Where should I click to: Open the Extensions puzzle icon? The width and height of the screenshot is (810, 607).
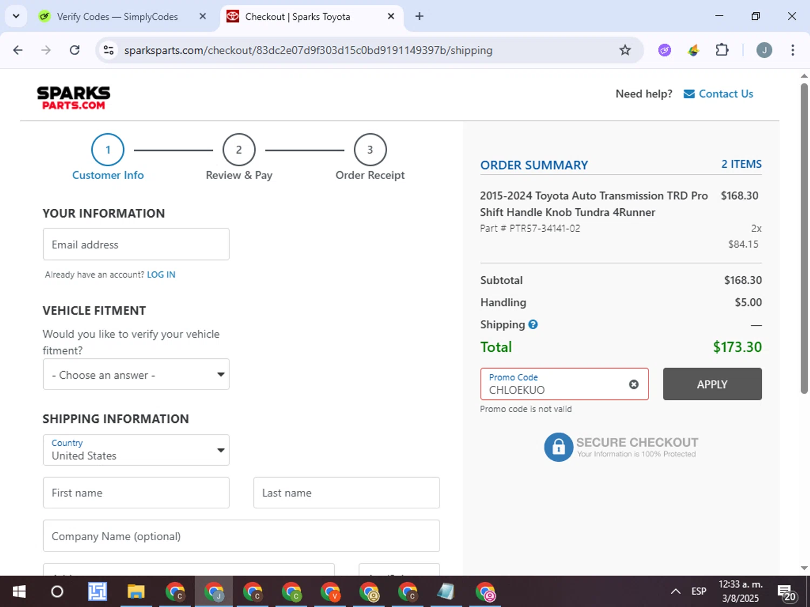(722, 50)
